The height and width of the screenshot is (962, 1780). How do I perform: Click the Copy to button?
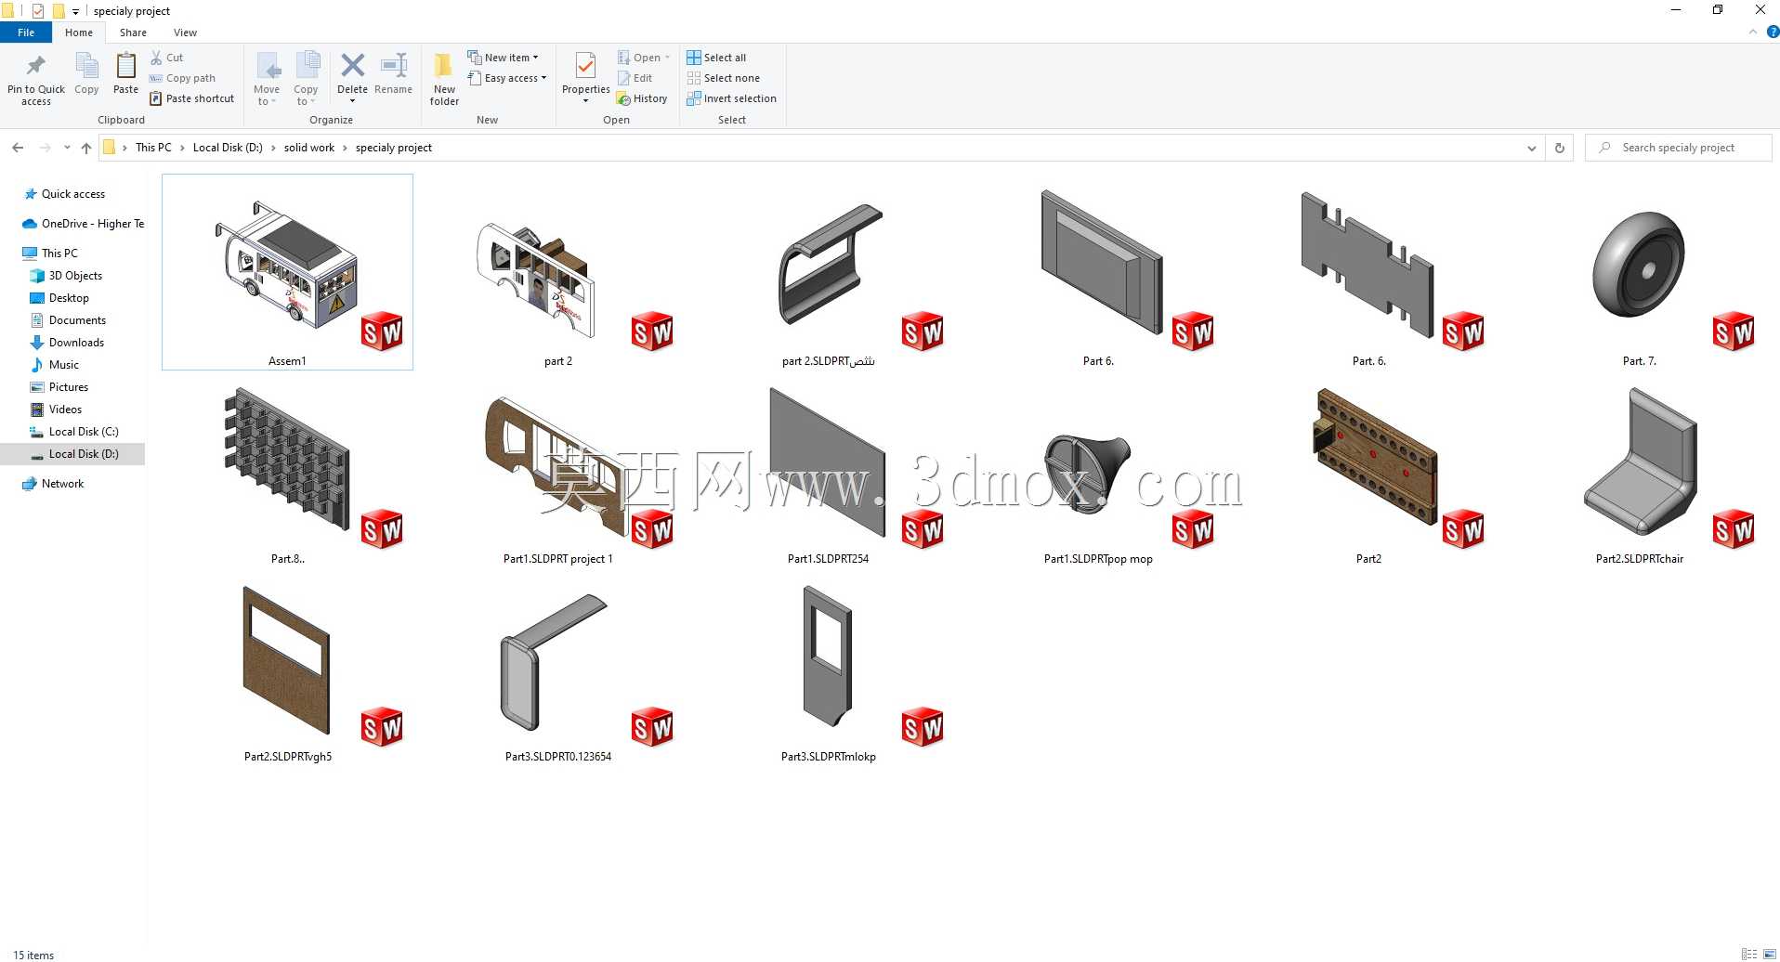(306, 78)
